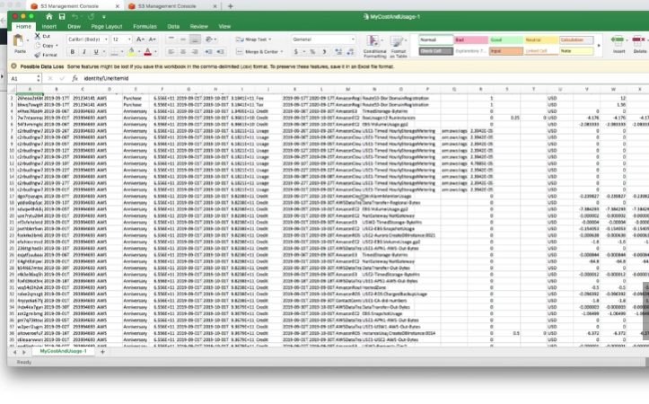Increase decimal places
This screenshot has width=649, height=404.
338,52
